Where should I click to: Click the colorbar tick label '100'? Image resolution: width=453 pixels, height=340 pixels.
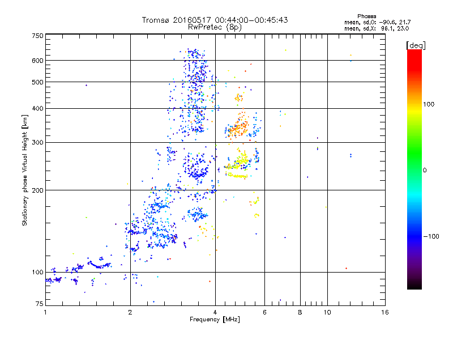429,104
